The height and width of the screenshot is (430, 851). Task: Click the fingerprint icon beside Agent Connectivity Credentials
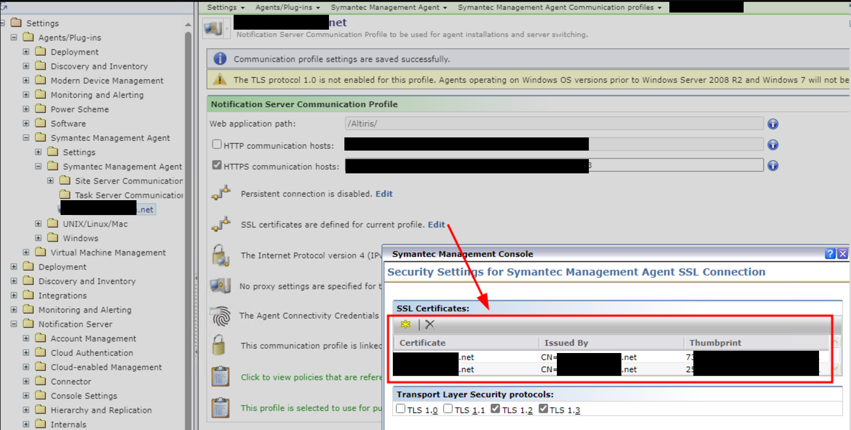click(220, 315)
